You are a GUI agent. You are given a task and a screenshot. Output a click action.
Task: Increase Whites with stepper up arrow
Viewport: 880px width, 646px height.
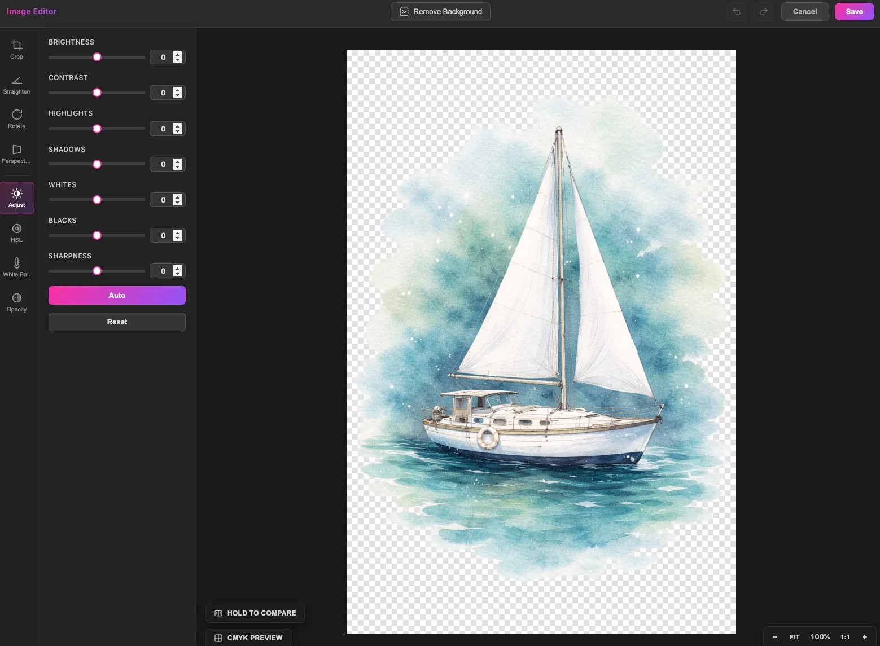pyautogui.click(x=178, y=197)
